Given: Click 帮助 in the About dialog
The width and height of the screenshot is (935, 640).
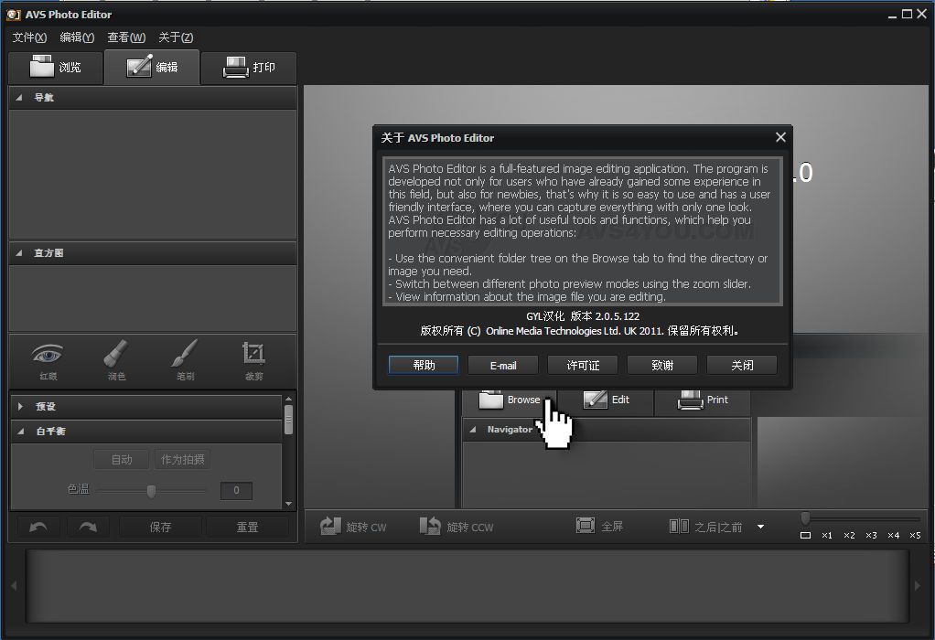Looking at the screenshot, I should (423, 364).
